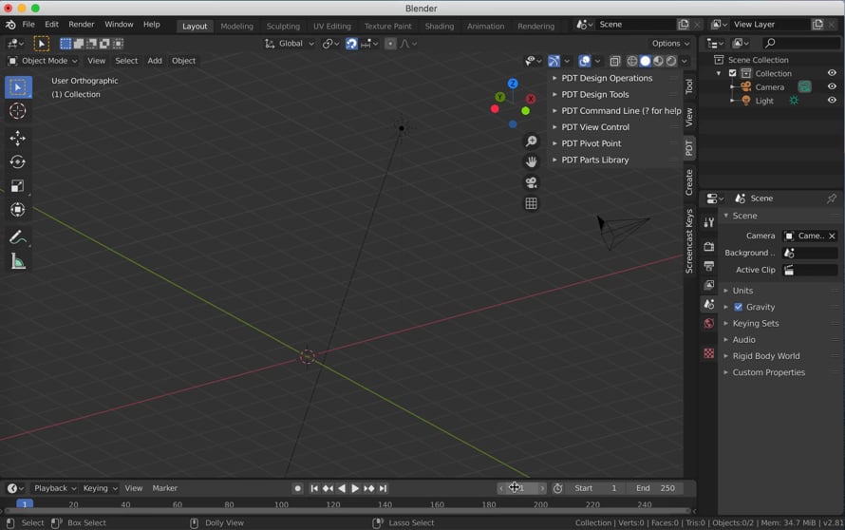This screenshot has width=845, height=530.
Task: Hide the Camera object in outliner
Action: [832, 87]
